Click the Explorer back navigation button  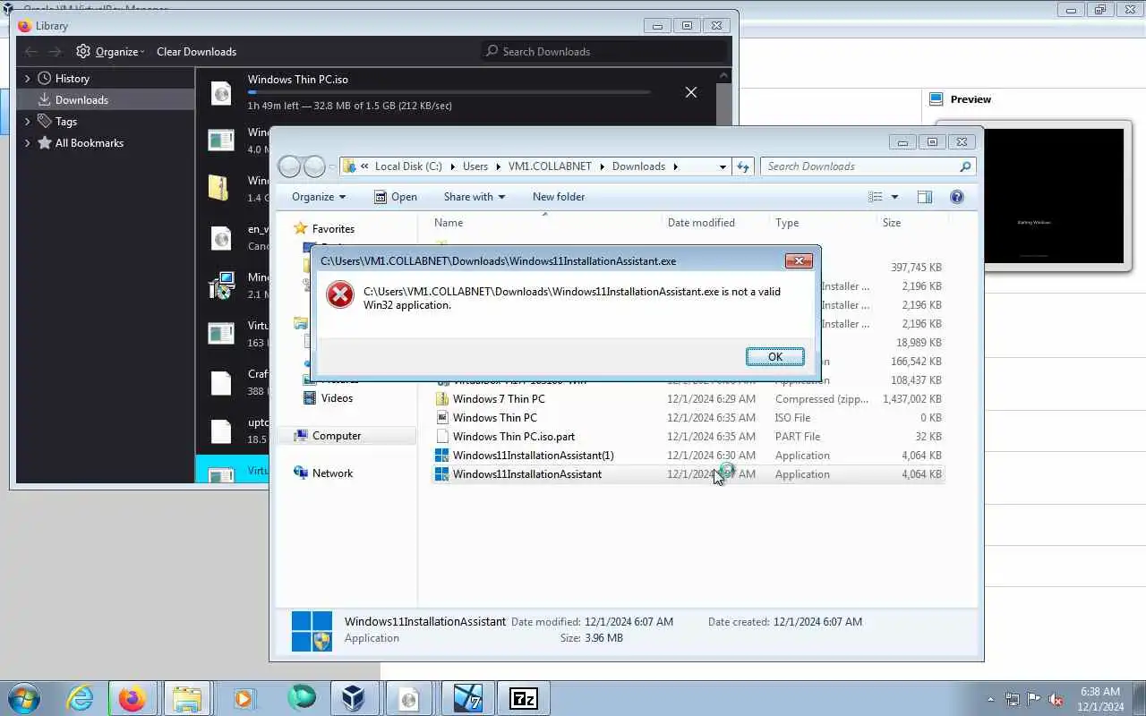click(290, 166)
